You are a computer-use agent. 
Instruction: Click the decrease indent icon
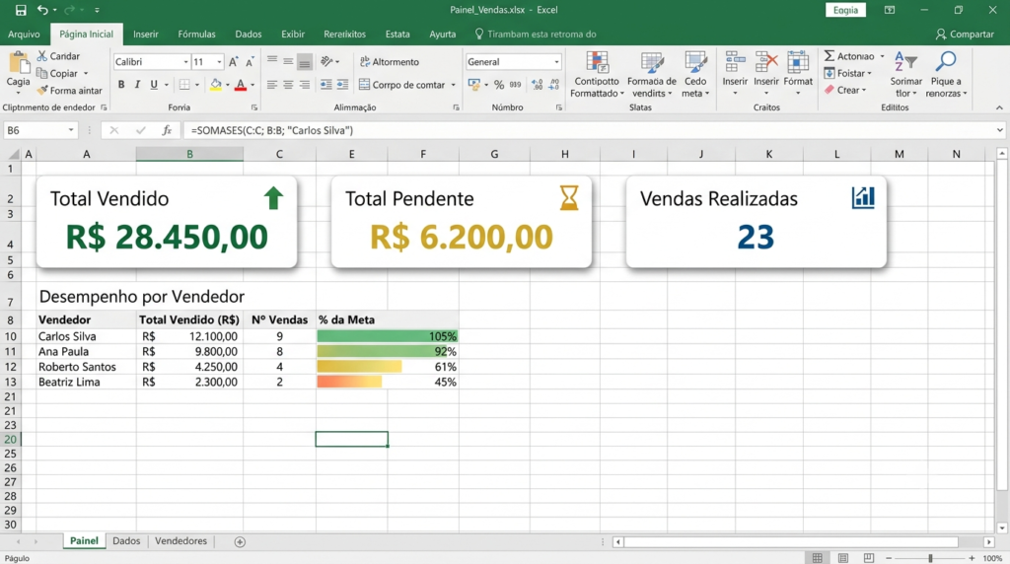pyautogui.click(x=325, y=85)
